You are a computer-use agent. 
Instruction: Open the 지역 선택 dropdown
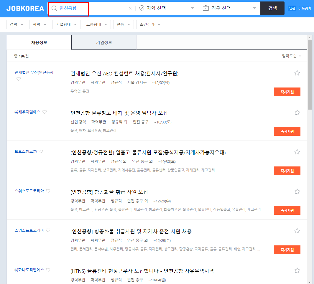pos(167,8)
